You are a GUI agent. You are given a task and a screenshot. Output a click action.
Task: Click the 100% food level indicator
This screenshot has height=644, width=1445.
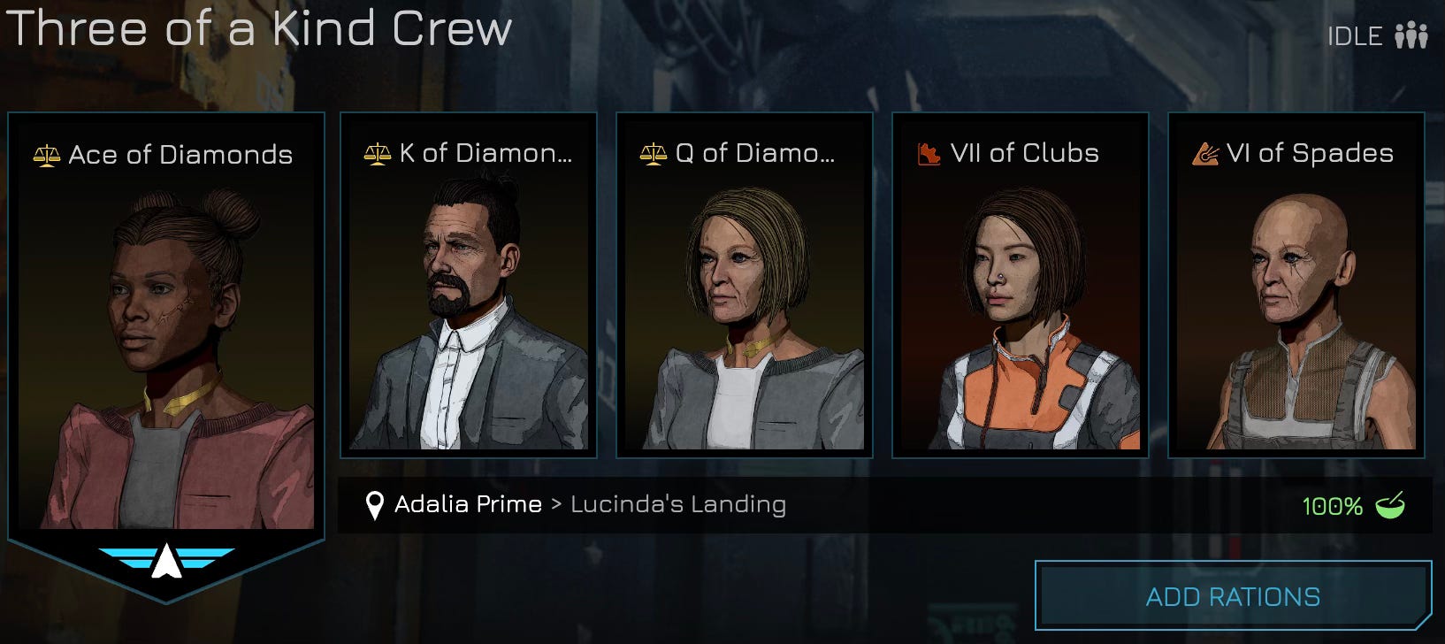point(1332,507)
